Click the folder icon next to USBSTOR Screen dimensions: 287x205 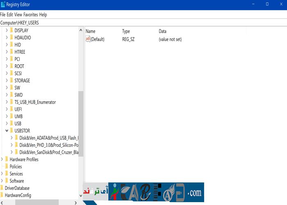click(11, 131)
